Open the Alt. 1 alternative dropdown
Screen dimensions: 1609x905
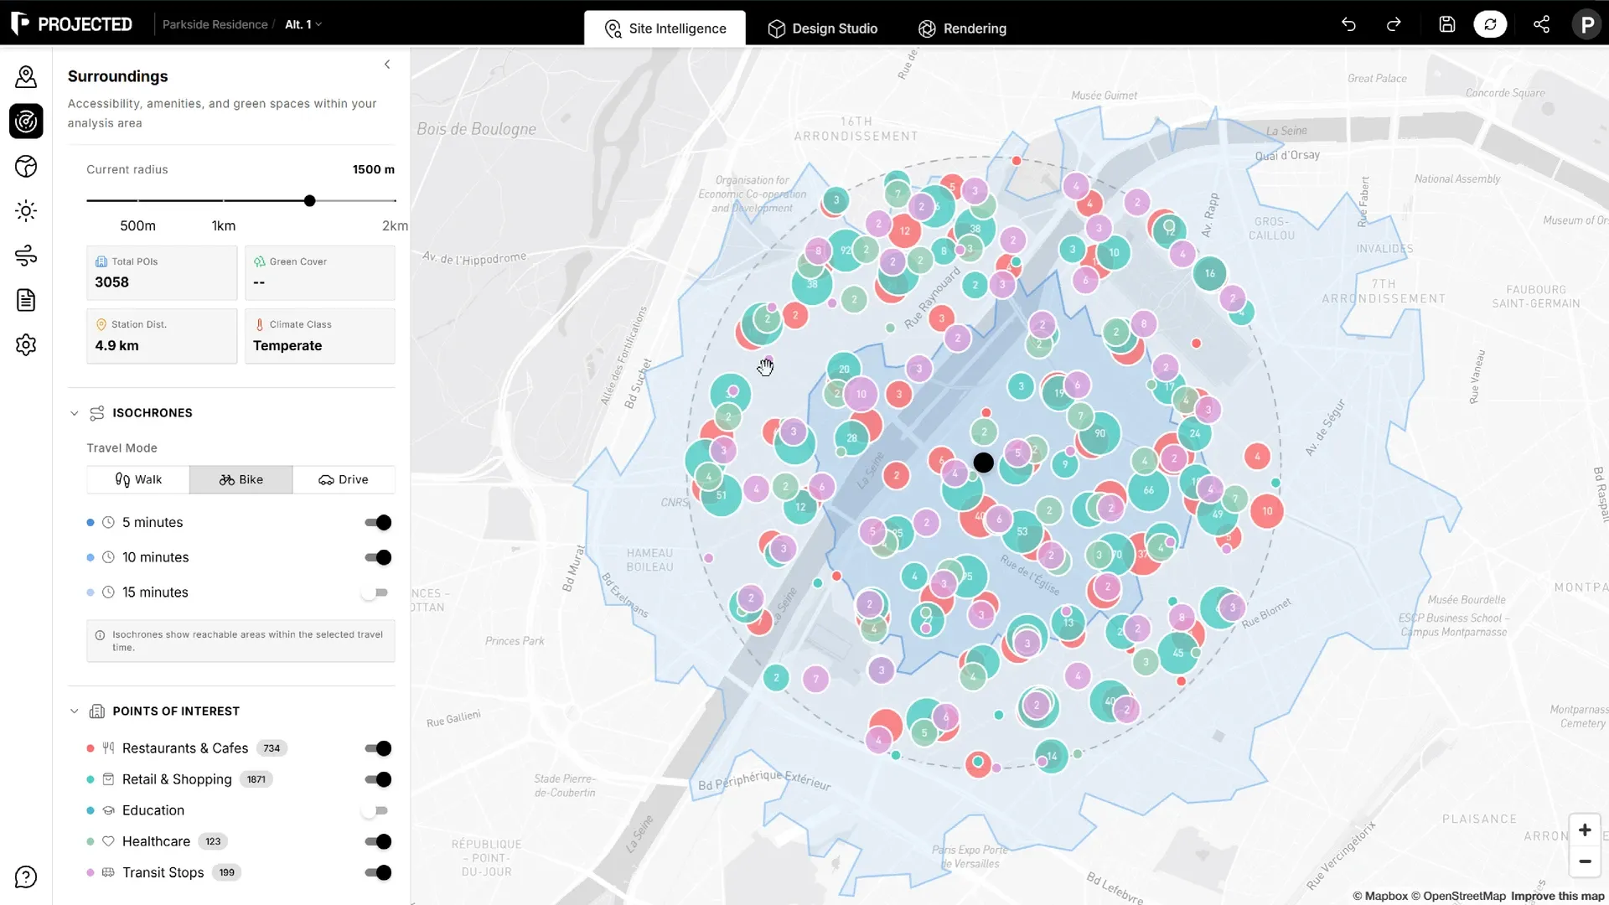303,24
